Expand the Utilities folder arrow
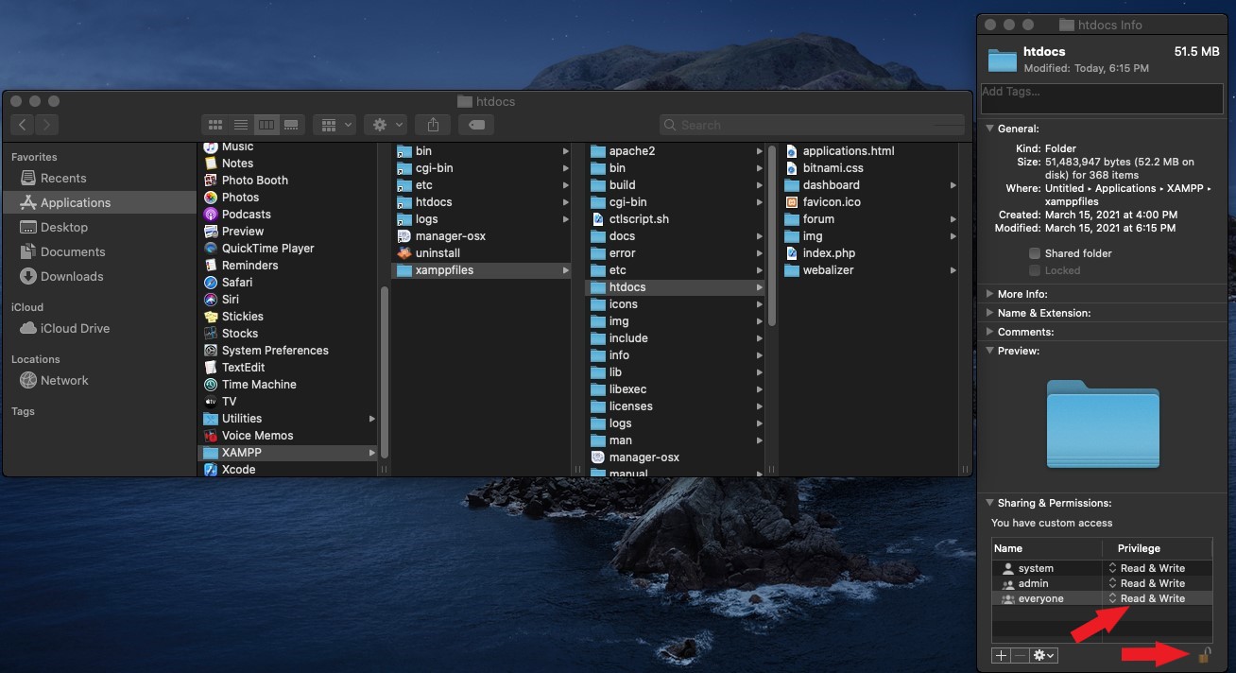This screenshot has height=673, width=1236. point(372,418)
